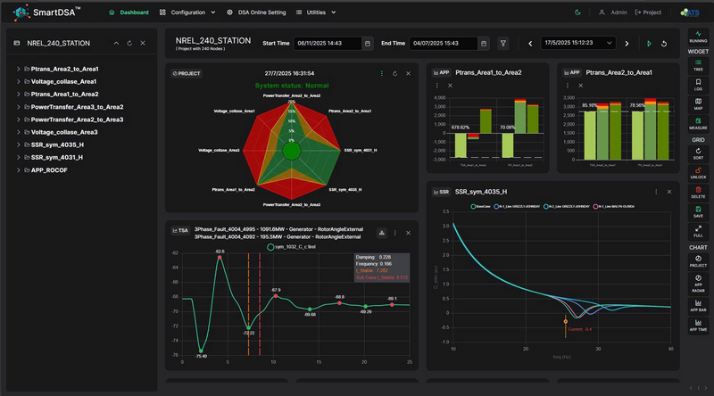
Task: Toggle dark mode moon icon
Action: [577, 12]
